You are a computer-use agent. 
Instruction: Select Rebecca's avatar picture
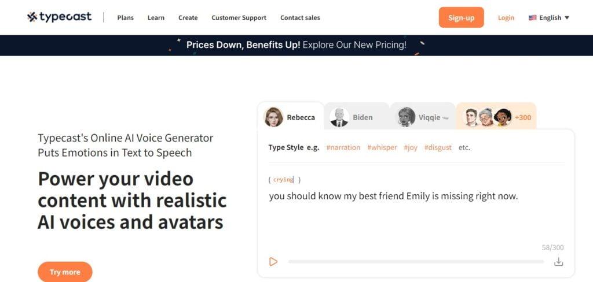(x=273, y=117)
